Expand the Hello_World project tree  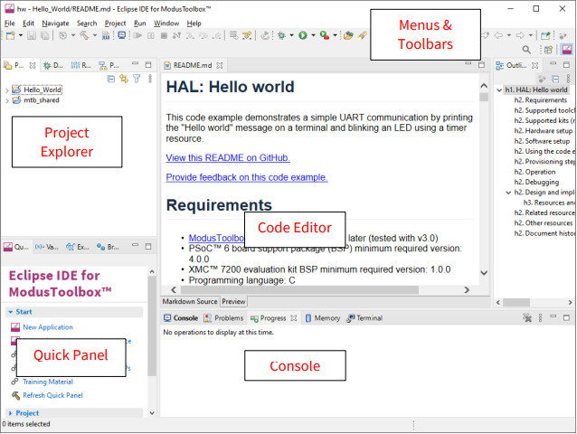[x=7, y=90]
